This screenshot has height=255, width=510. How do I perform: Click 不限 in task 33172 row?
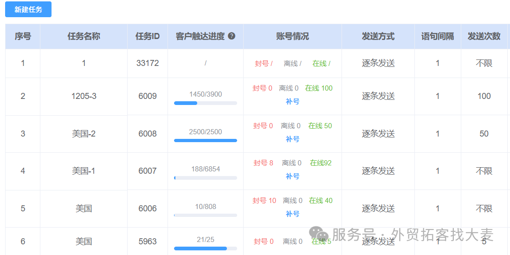(x=484, y=63)
